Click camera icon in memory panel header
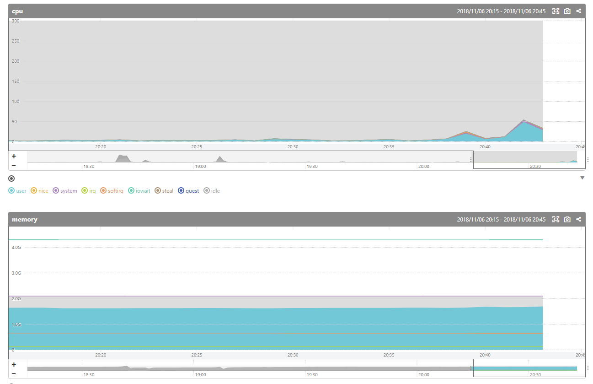 [567, 219]
